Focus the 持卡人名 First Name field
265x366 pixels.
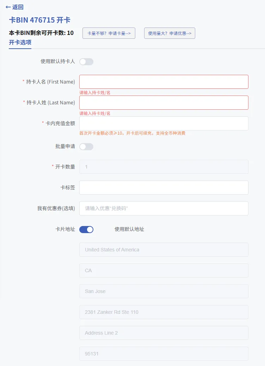pos(164,82)
